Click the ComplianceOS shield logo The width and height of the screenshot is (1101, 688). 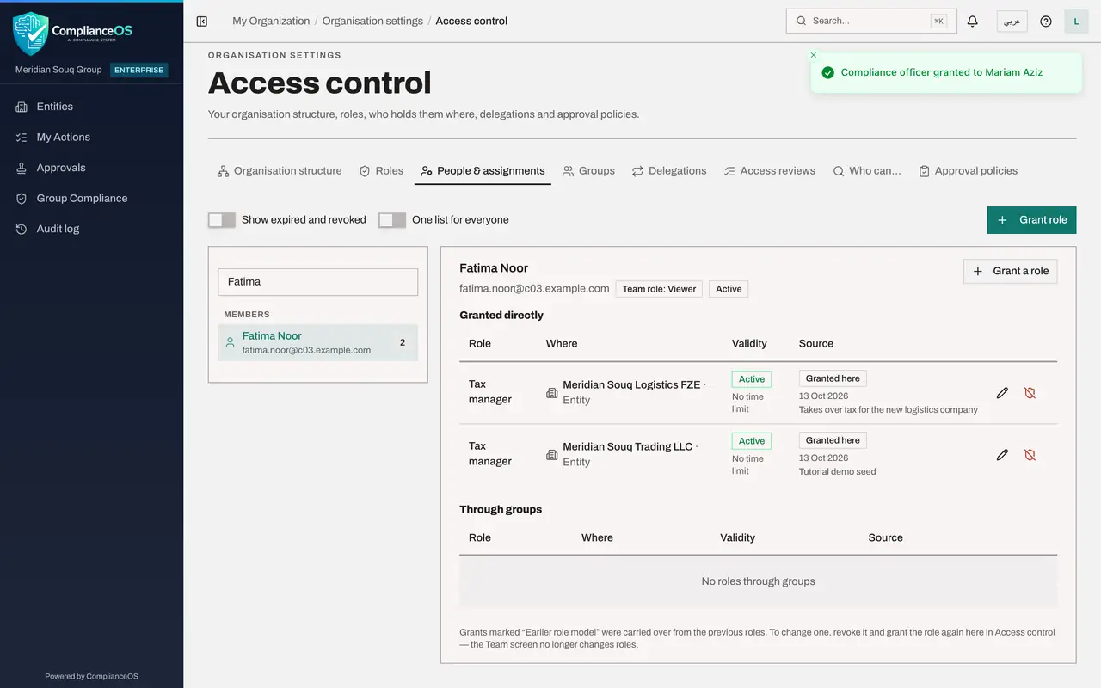[x=31, y=34]
